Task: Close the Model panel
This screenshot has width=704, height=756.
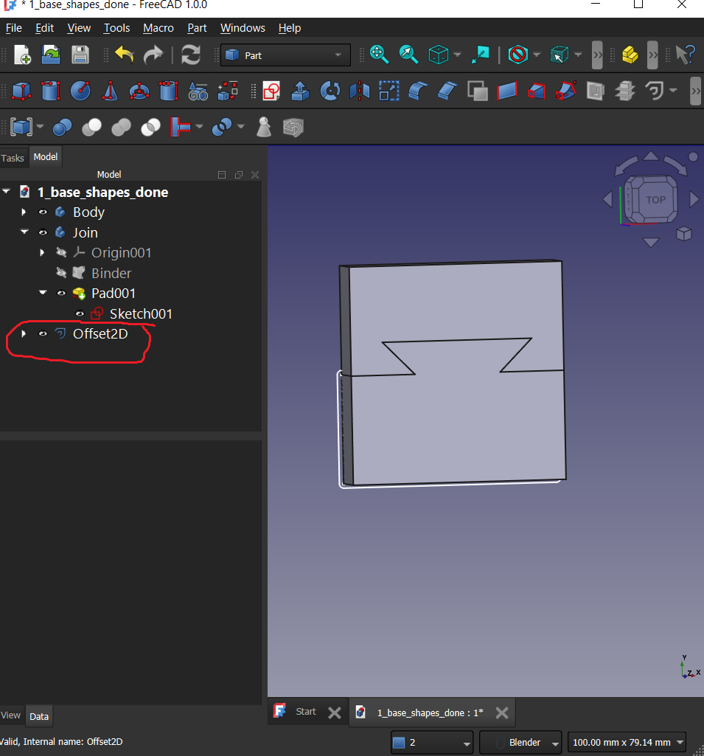Action: (x=255, y=175)
